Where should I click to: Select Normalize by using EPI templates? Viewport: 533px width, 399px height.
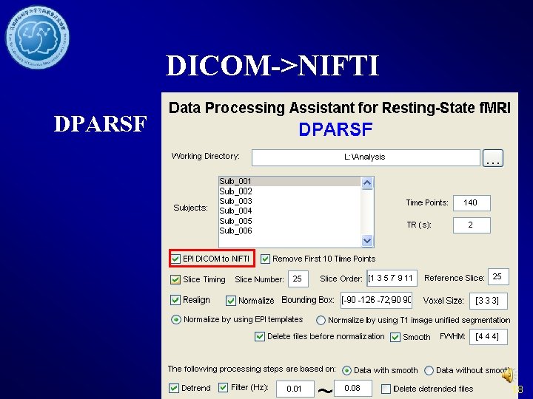[175, 320]
